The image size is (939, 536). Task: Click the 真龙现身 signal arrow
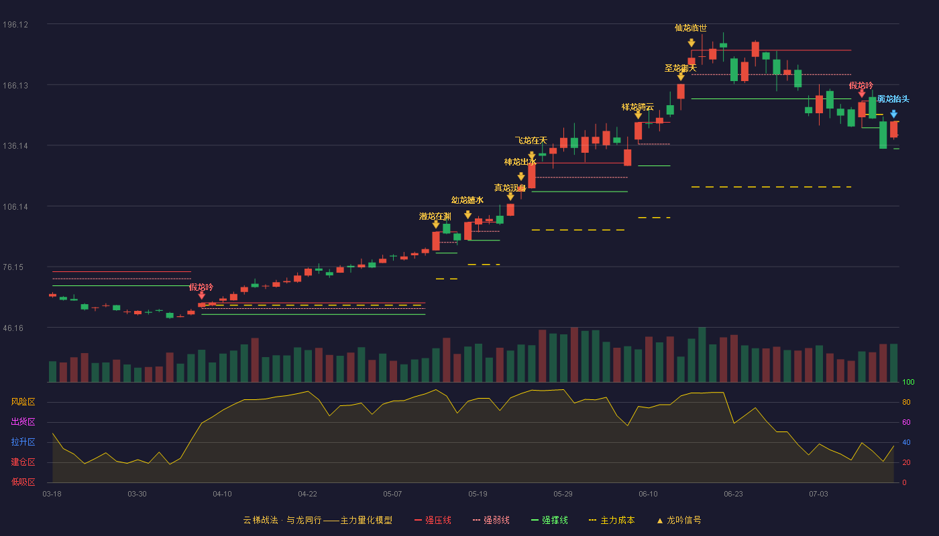pyautogui.click(x=510, y=196)
